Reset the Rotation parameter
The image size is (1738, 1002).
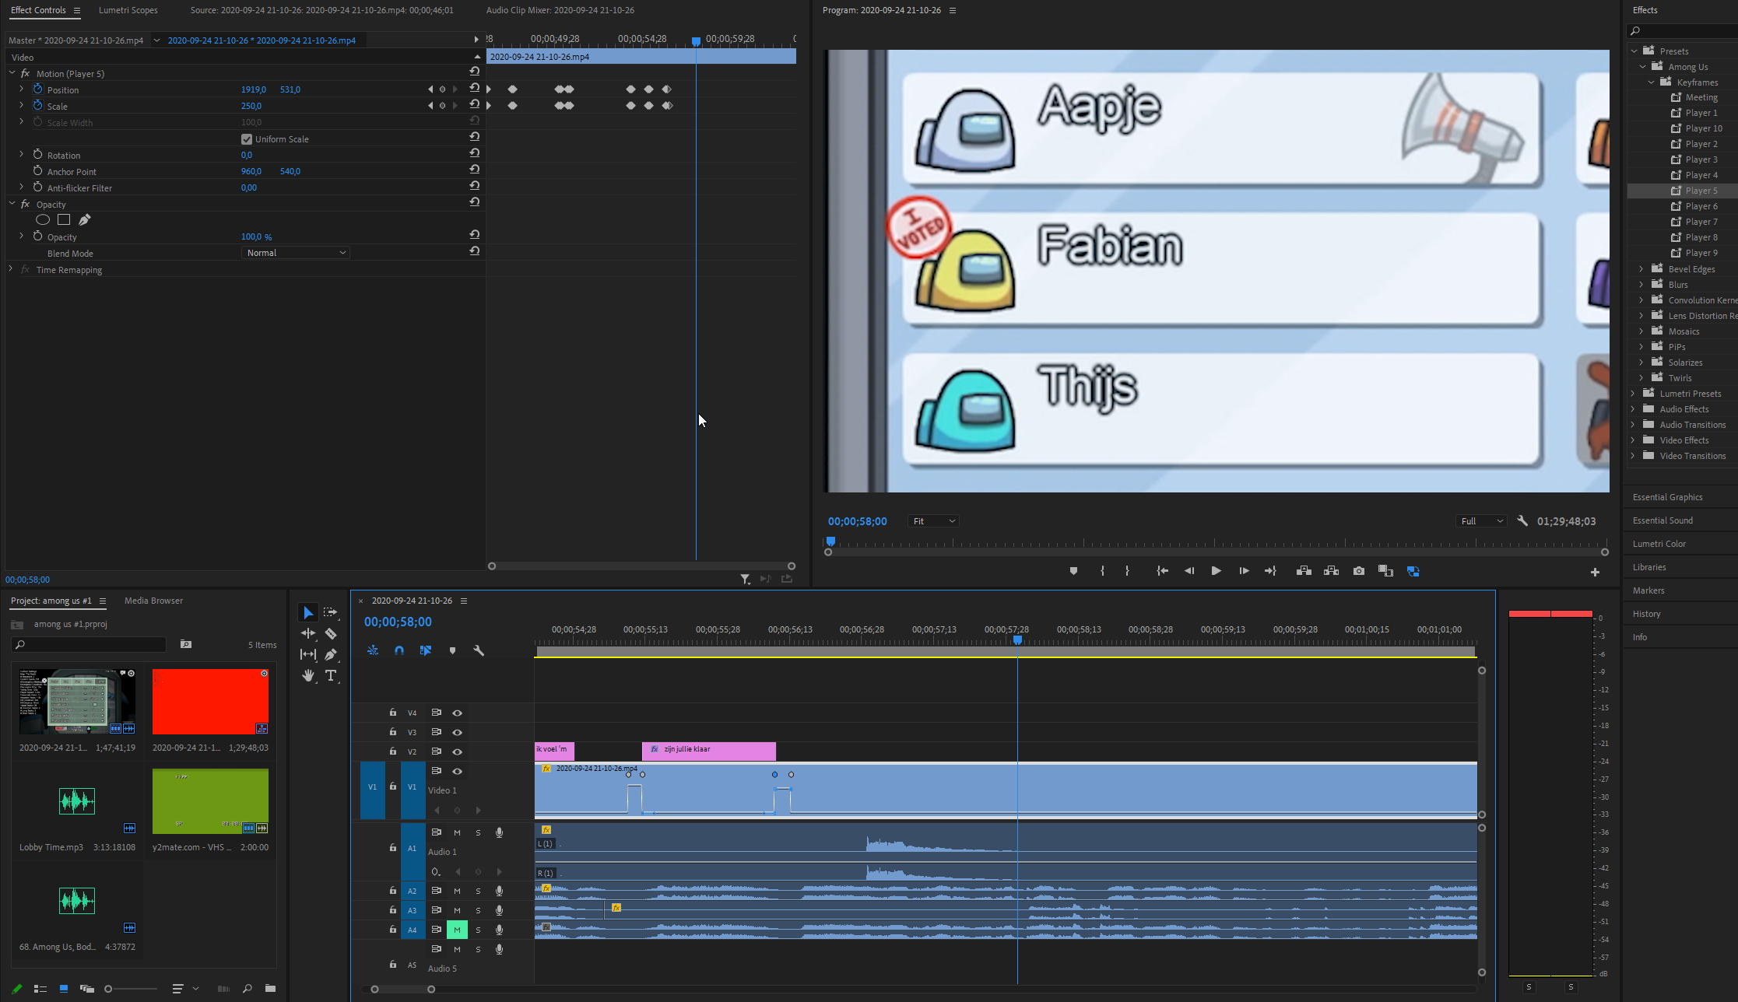point(474,153)
